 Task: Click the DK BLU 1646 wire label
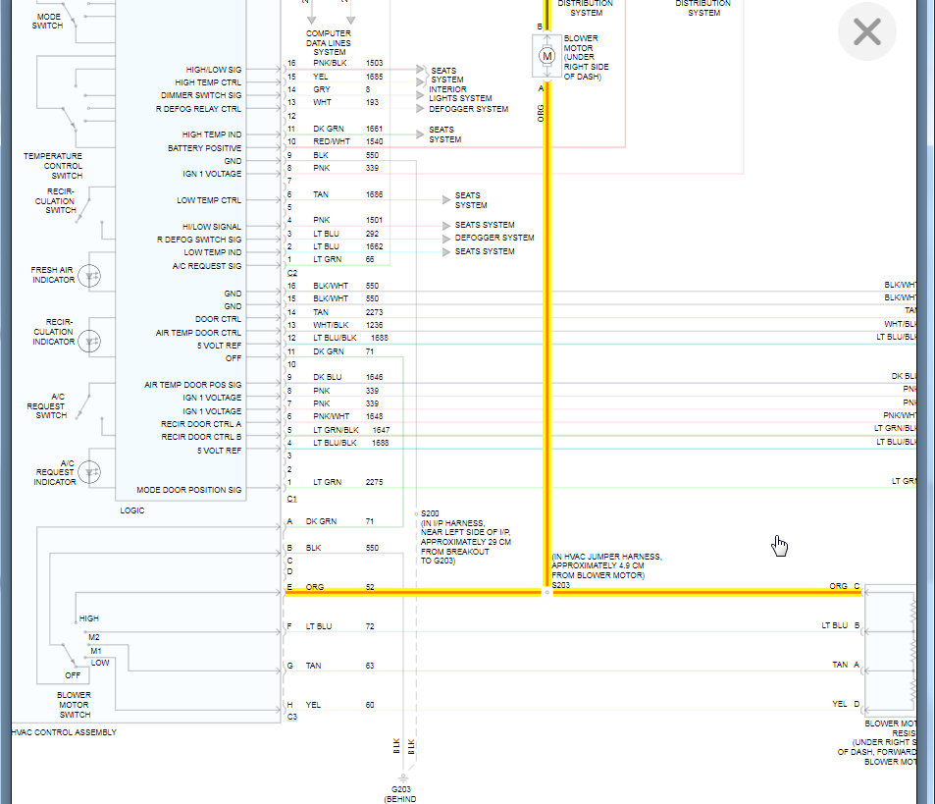(x=347, y=378)
